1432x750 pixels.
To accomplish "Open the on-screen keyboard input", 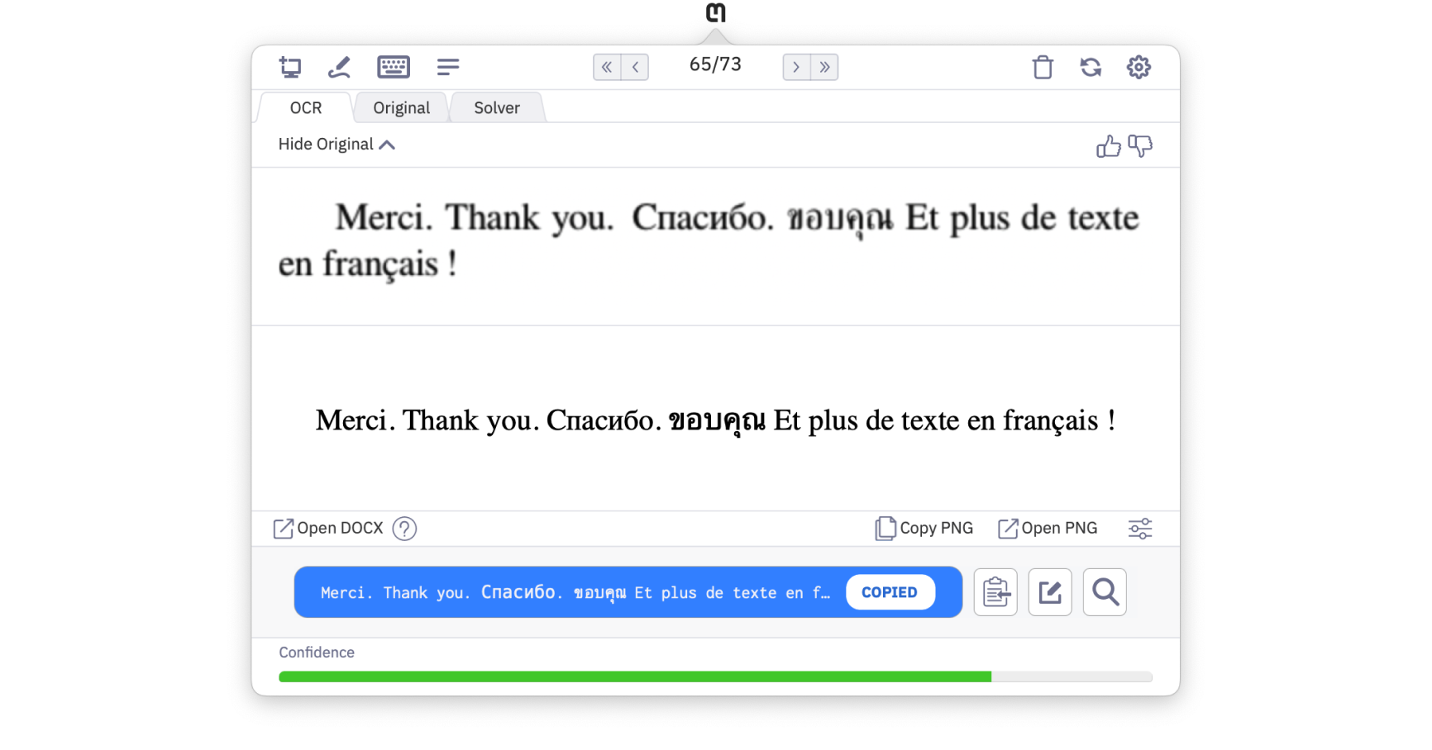I will tap(394, 67).
